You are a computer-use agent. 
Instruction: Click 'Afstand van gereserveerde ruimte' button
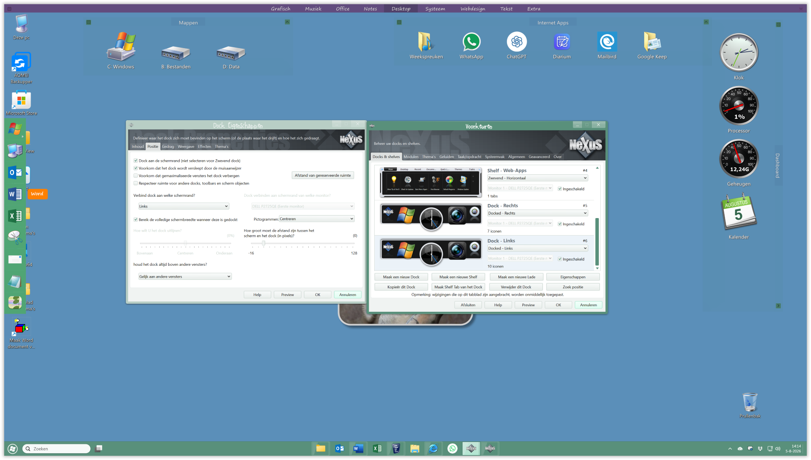pos(323,175)
